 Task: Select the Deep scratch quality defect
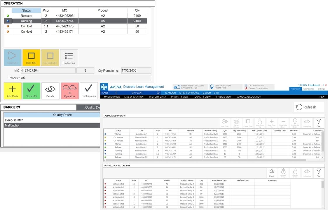14,120
